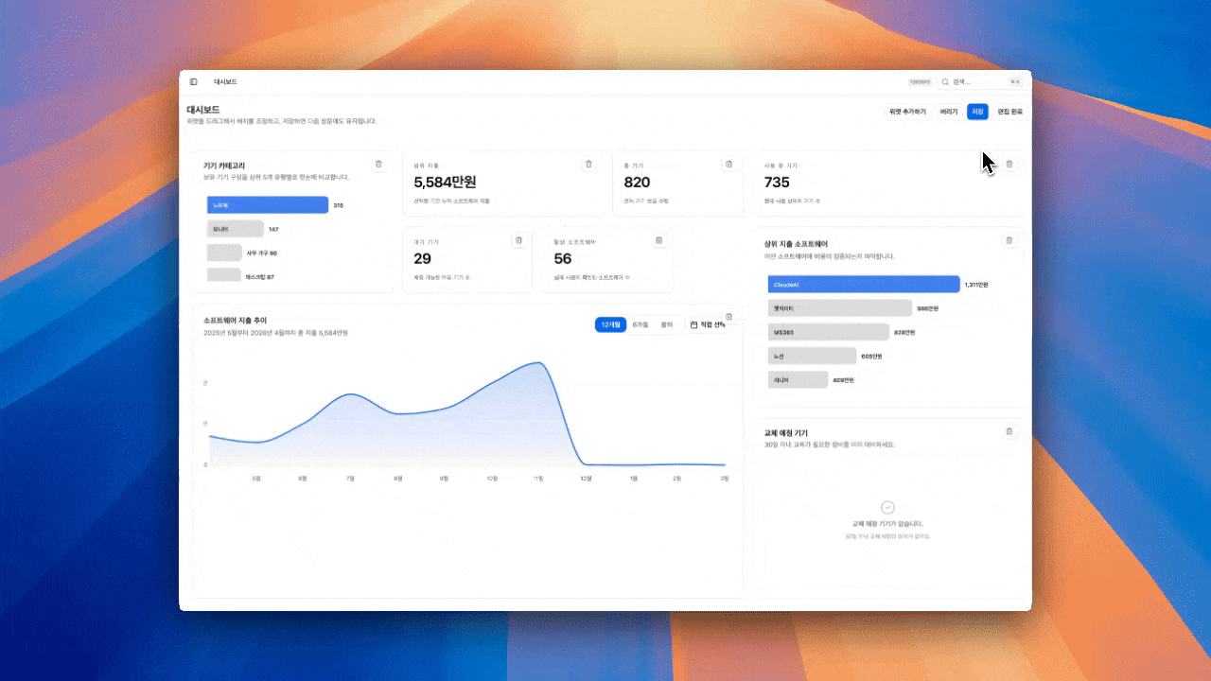
Task: Delete the 820 total devices widget
Action: point(728,164)
